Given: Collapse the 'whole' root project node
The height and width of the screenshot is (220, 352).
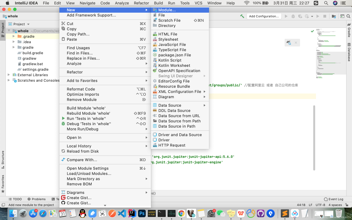Looking at the screenshot, I should [9, 31].
